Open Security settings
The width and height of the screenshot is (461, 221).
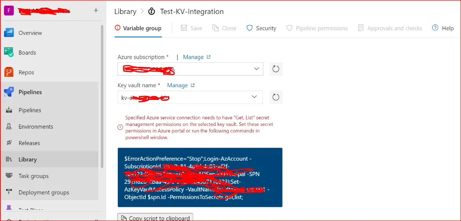point(261,28)
